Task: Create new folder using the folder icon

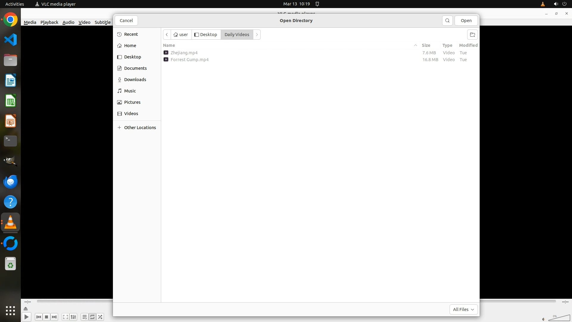Action: tap(472, 35)
